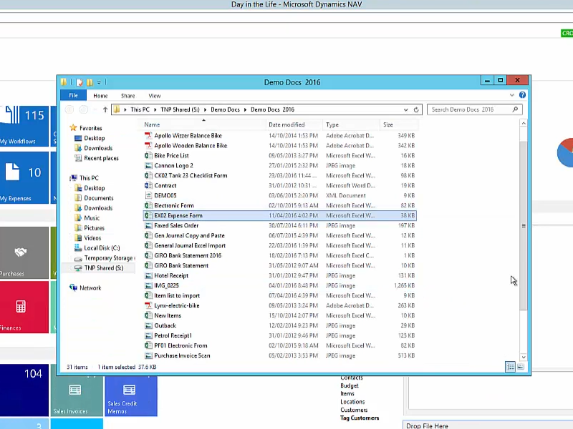Open My Expenses tile in Dynamics NAV
573x429 pixels.
[24, 177]
